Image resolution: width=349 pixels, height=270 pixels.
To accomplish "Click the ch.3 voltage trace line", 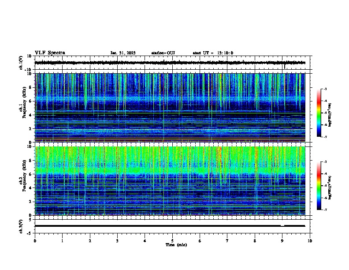I will click(x=170, y=226).
